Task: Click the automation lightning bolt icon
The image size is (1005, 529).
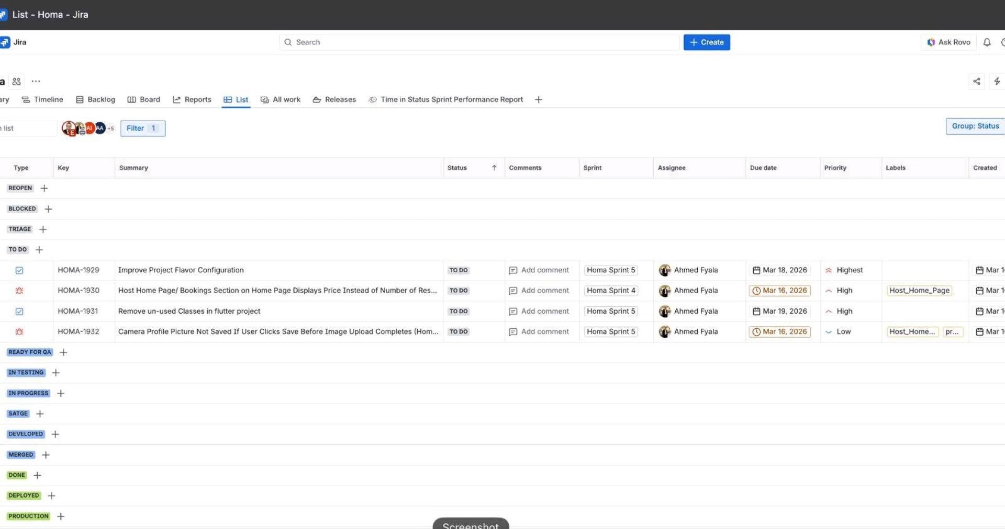Action: point(997,81)
